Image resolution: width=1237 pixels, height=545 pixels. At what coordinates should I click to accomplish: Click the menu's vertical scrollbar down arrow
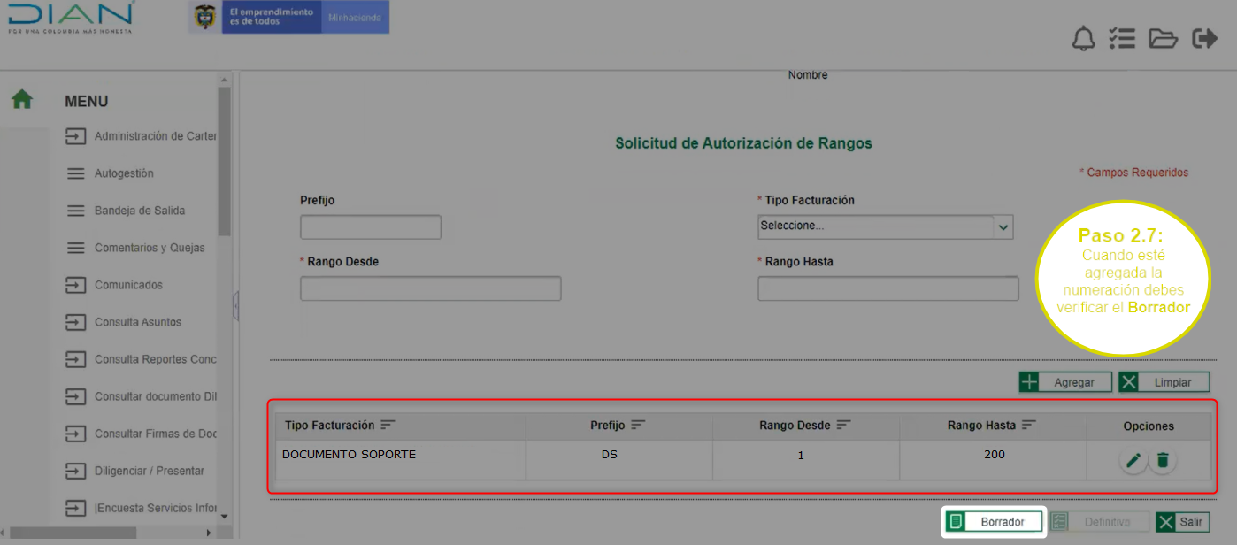(x=224, y=516)
